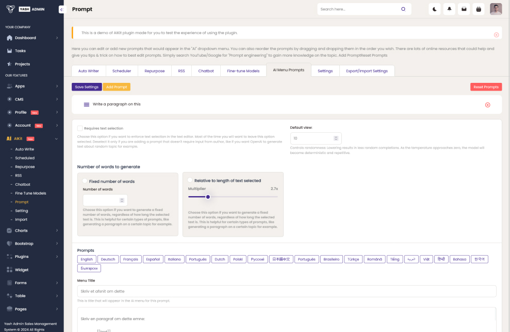Enable Requires text selection checkbox
The image size is (510, 332).
(80, 128)
